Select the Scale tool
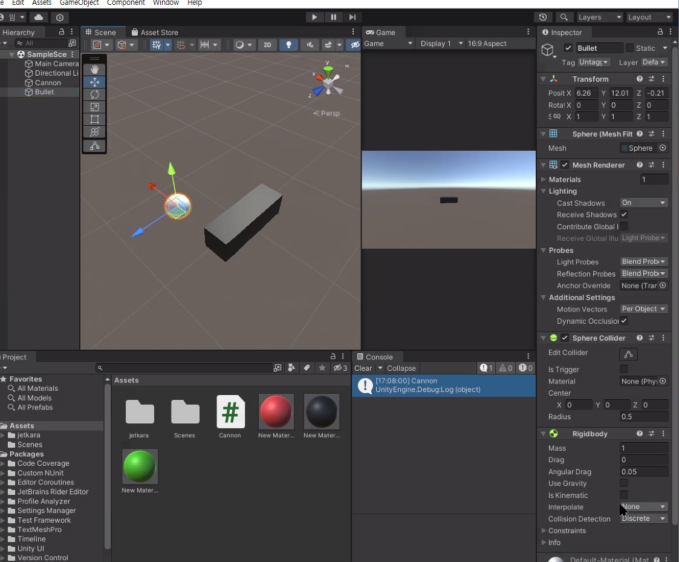 click(x=94, y=107)
